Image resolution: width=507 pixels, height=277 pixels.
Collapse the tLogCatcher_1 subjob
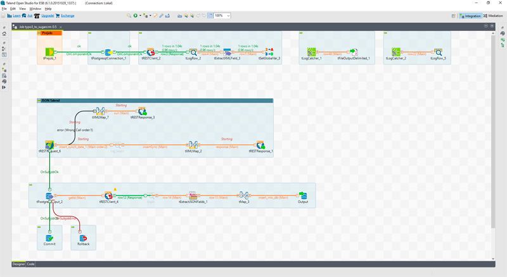301,33
